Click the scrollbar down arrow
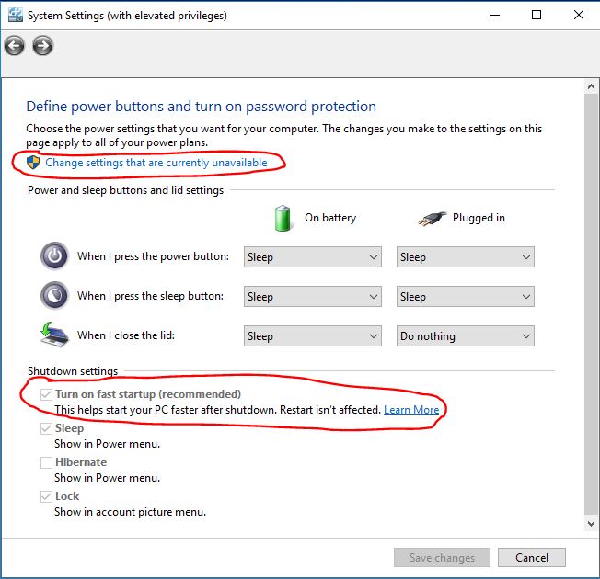Screen dimensions: 600x579 [591, 523]
